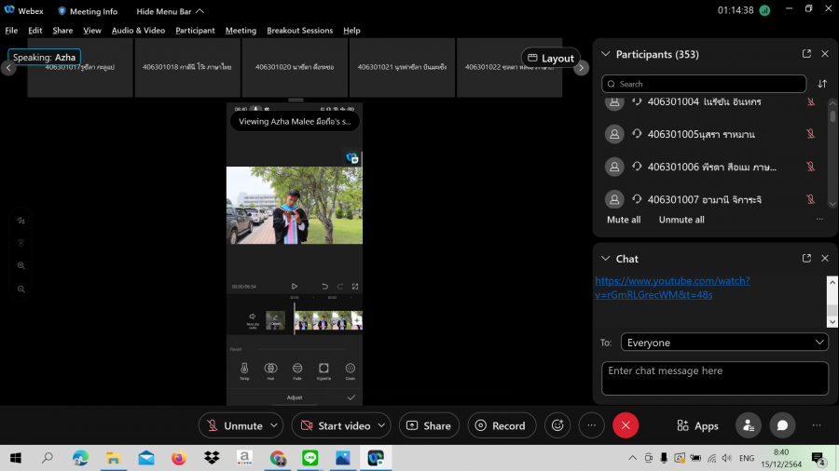
Task: Toggle the participants panel icon
Action: pyautogui.click(x=748, y=425)
